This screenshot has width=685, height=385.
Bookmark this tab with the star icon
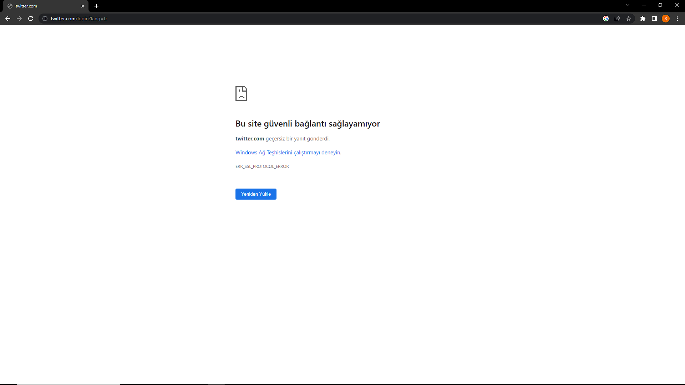coord(629,19)
